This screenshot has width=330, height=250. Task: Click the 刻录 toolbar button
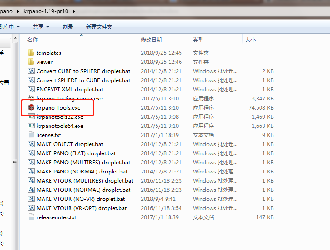[68, 27]
